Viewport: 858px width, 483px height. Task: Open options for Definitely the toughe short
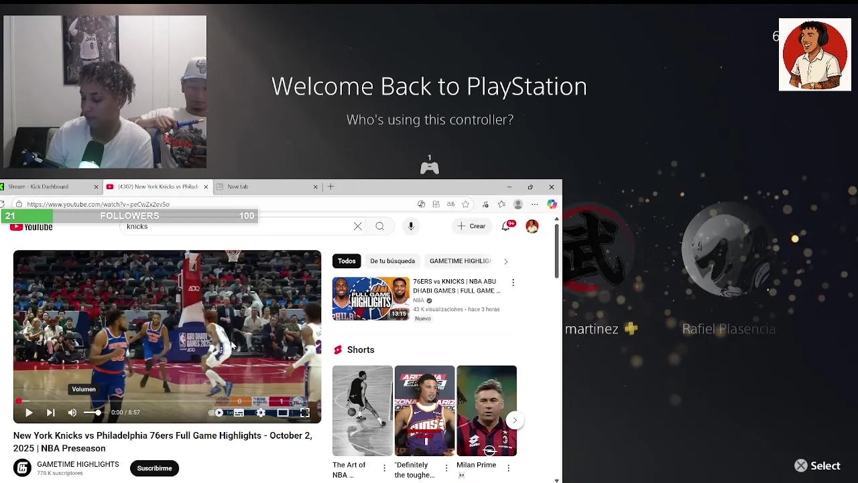446,468
